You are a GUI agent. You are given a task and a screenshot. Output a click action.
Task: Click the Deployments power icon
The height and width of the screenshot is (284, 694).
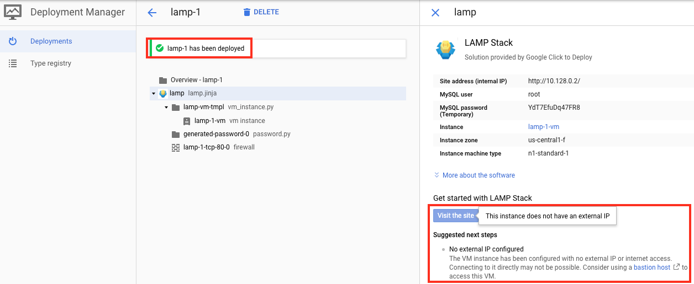coord(13,41)
